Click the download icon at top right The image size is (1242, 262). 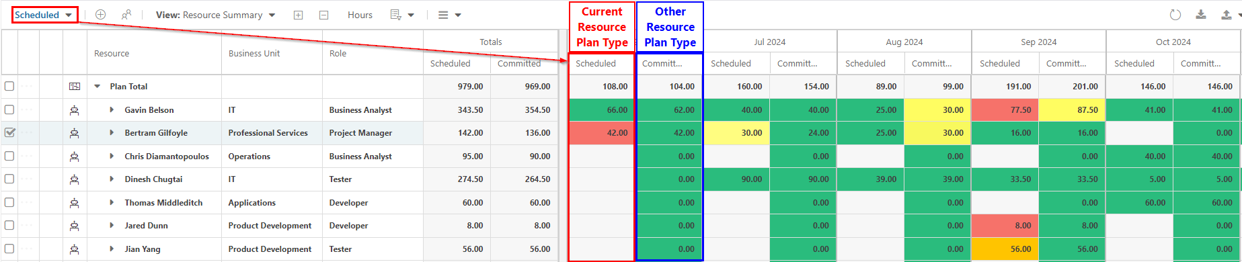(1201, 15)
